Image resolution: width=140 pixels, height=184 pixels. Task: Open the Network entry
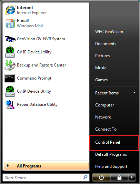103,117
